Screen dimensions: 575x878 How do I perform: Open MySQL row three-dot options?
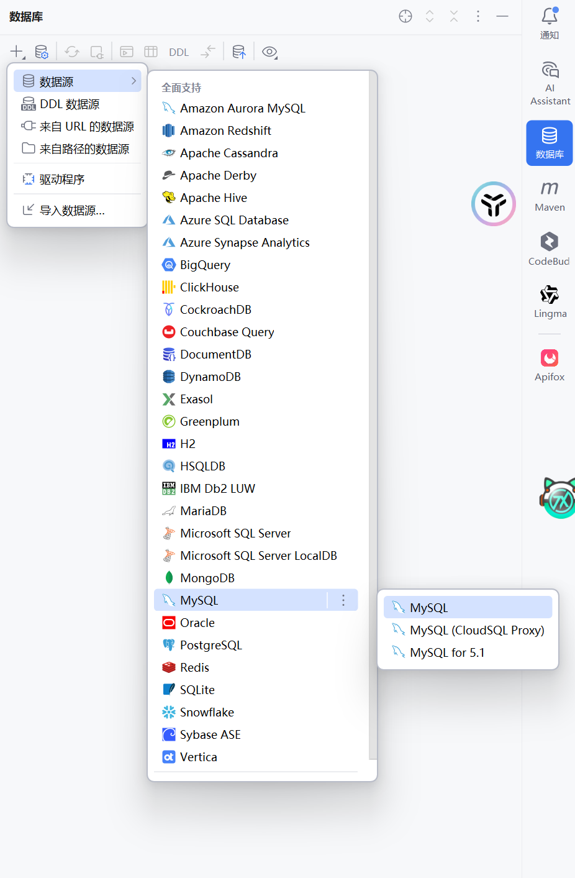(x=343, y=600)
